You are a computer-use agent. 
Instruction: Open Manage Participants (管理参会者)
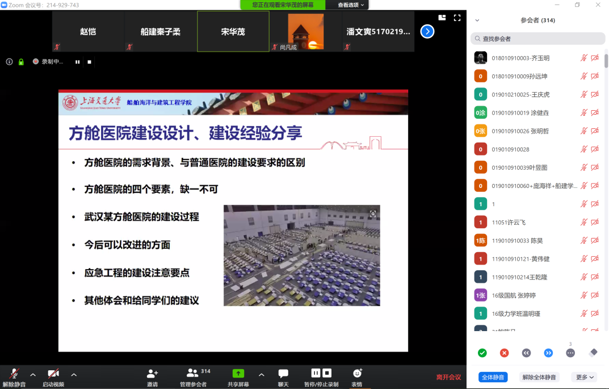(x=193, y=374)
